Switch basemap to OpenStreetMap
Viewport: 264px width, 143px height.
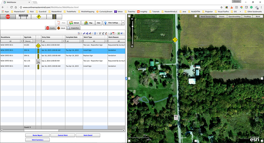point(234,17)
